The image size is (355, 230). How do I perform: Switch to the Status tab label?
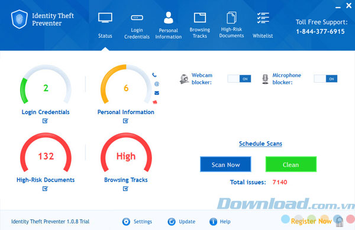tap(105, 35)
